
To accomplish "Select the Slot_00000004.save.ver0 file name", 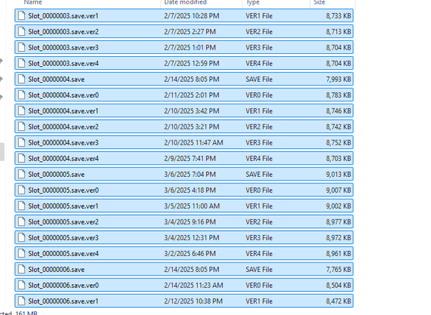I will coord(63,95).
